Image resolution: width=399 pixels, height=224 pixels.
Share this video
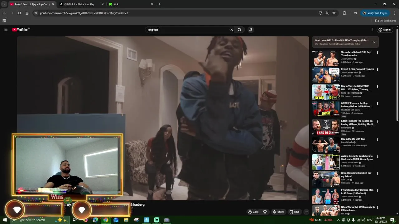point(278,212)
